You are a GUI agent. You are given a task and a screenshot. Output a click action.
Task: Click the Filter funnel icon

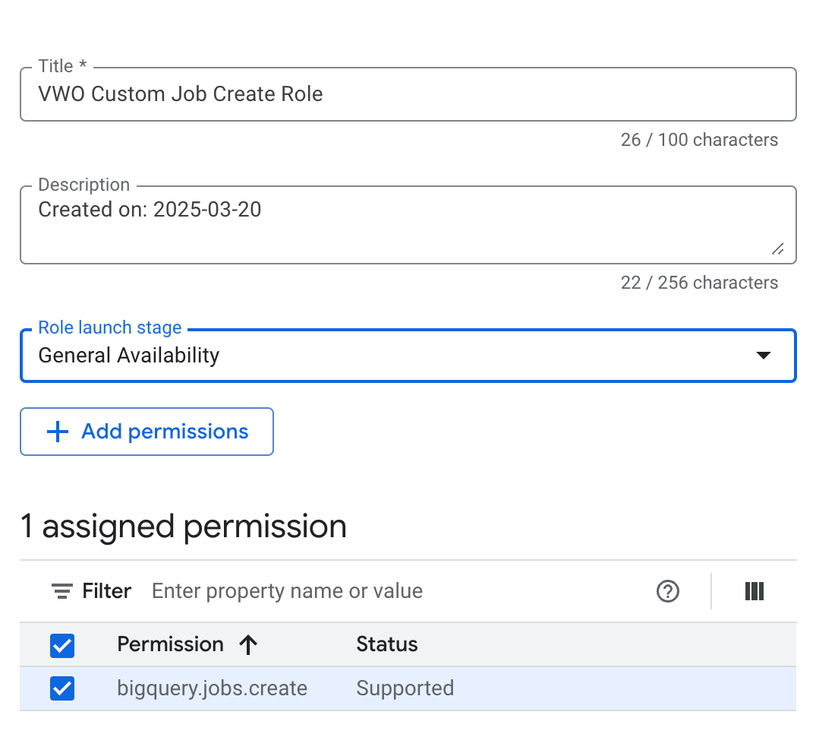click(62, 591)
